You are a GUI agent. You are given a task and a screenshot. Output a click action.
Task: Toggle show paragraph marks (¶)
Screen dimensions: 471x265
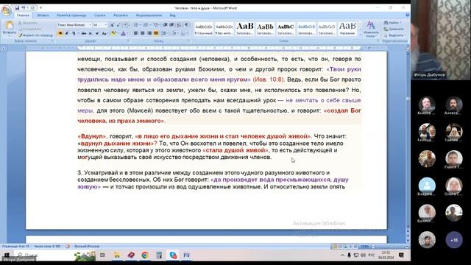[186, 25]
